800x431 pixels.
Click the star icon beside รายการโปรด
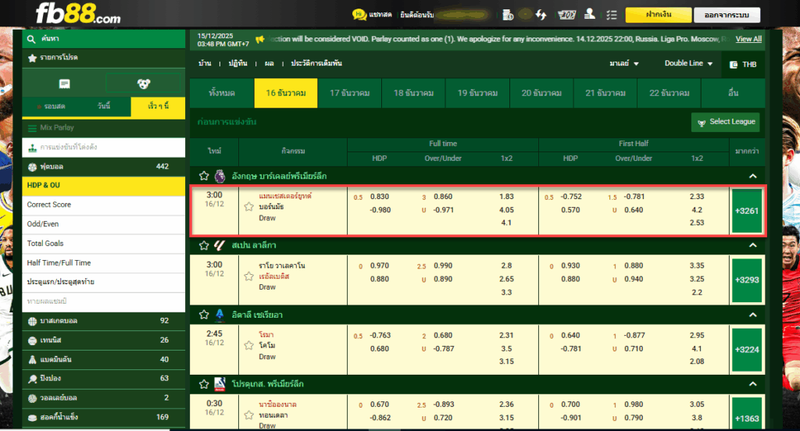(32, 58)
